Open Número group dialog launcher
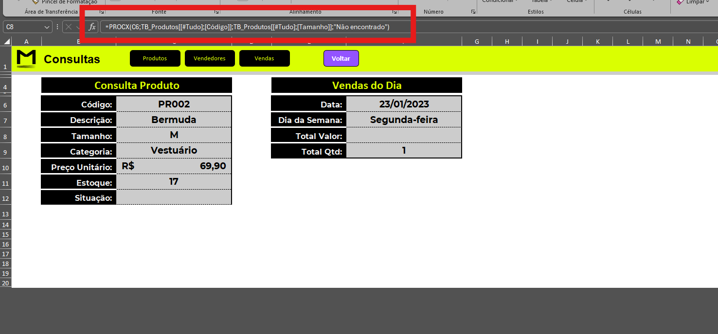718x334 pixels. [473, 12]
